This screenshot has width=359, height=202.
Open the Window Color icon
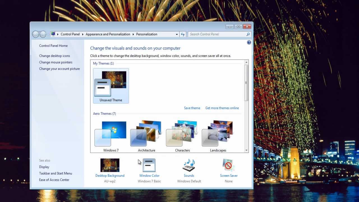pos(149,165)
